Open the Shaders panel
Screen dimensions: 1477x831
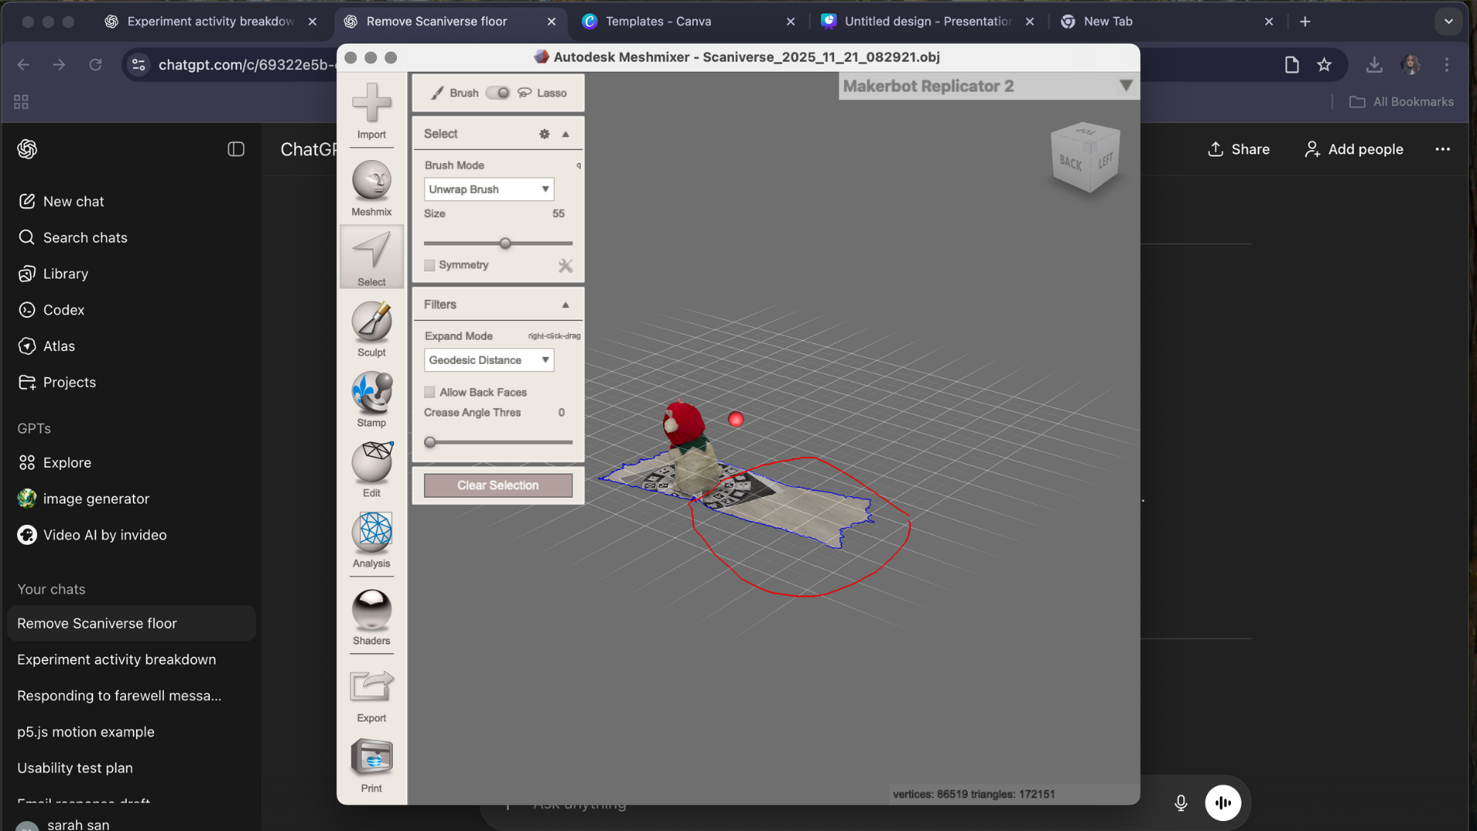(372, 614)
